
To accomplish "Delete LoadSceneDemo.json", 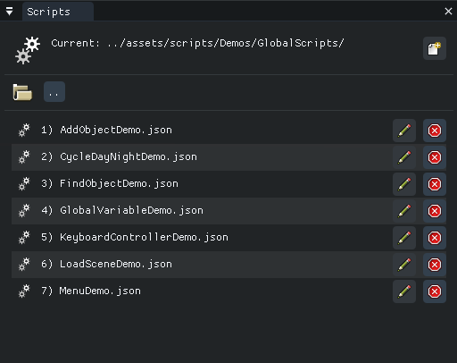I will (x=435, y=265).
